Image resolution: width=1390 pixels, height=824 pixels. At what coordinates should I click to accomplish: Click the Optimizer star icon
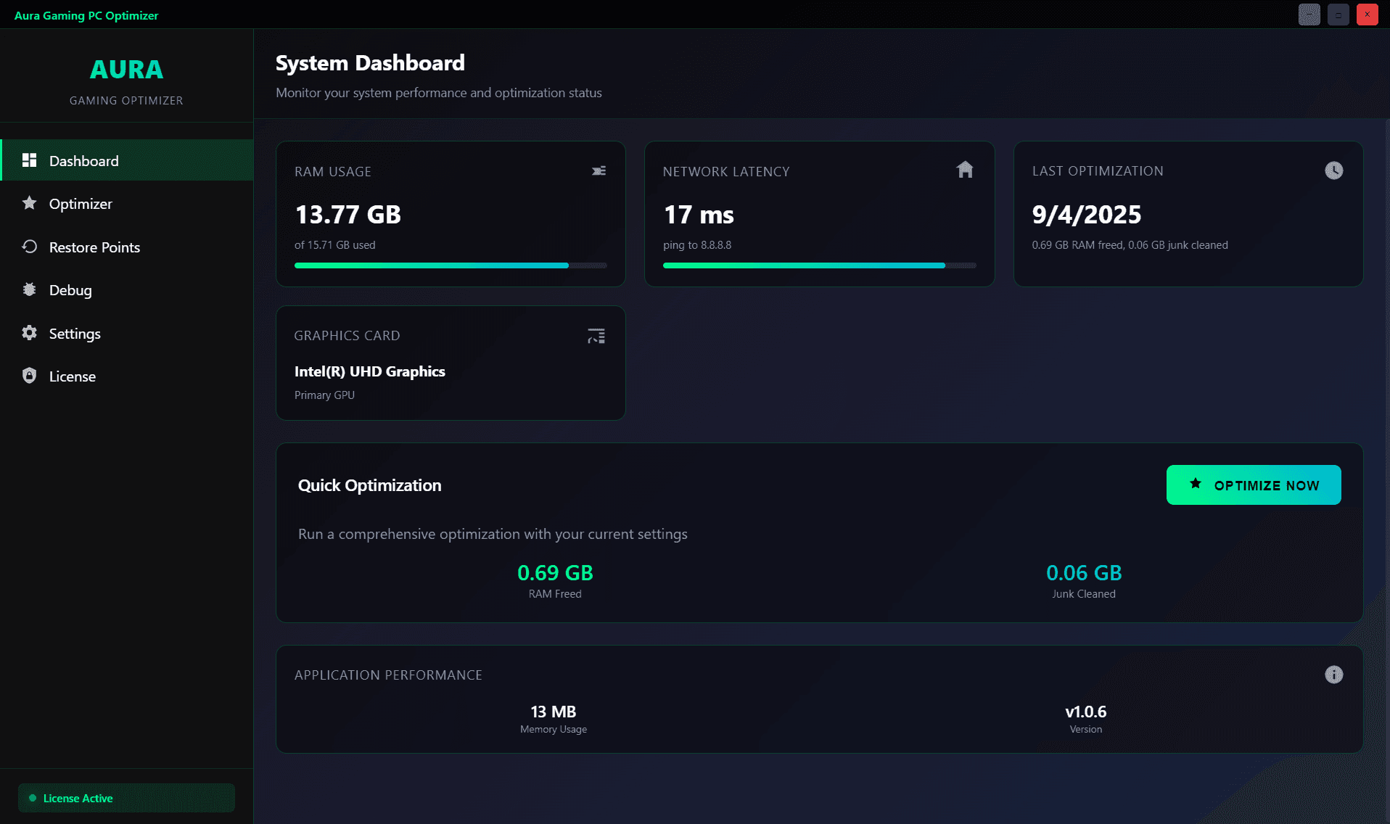point(29,203)
